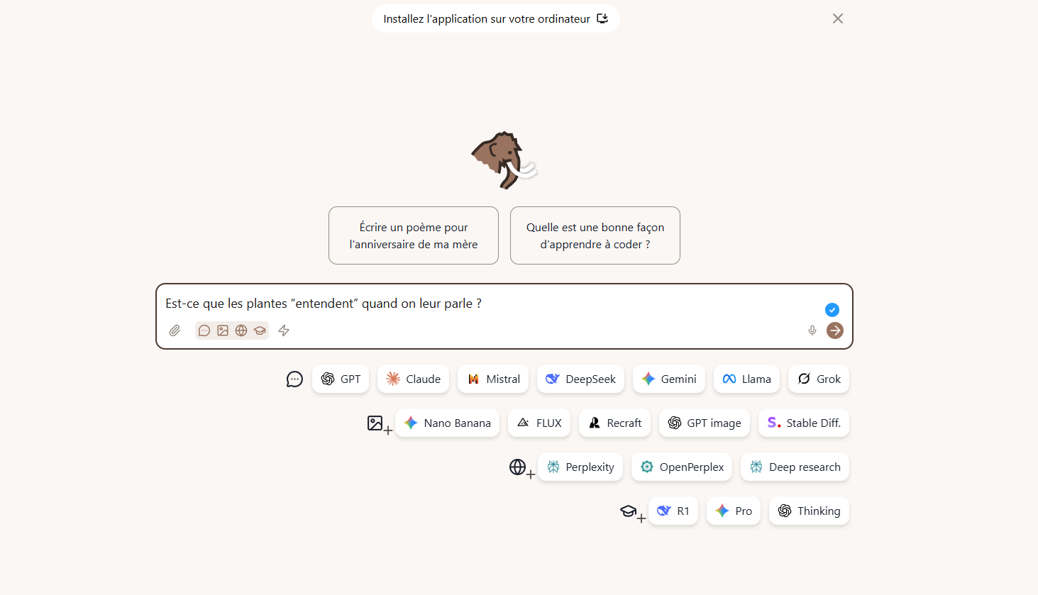
Task: Click Installez l'application sur votre ordinateur
Action: (x=495, y=18)
